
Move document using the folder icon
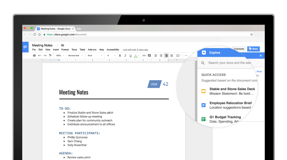click(63, 45)
